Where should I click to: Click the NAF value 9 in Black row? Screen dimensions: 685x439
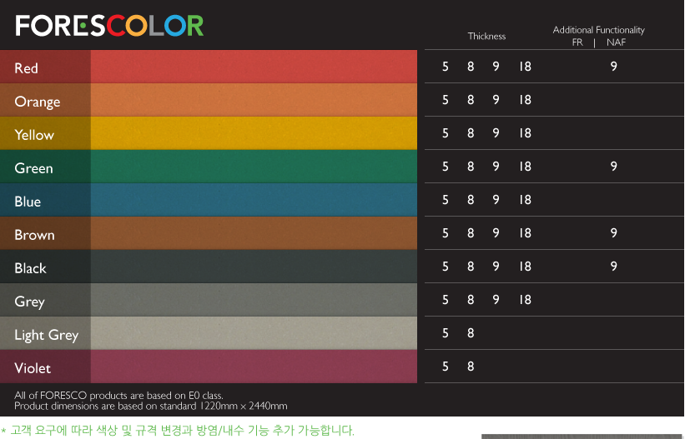[x=614, y=267]
